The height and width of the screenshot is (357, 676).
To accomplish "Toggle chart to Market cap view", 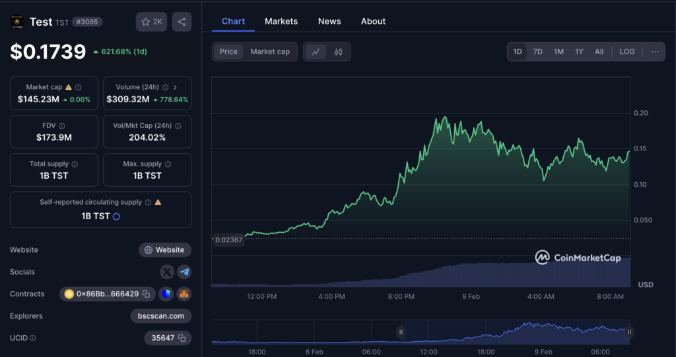I will point(269,51).
